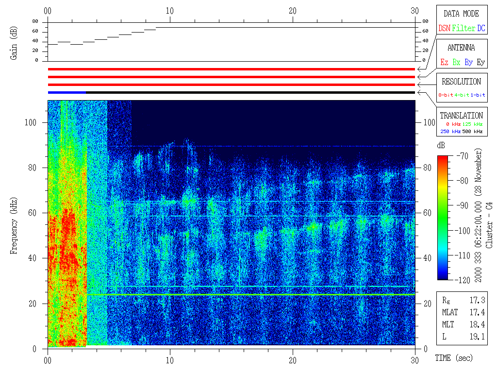The width and height of the screenshot is (497, 373).
Task: Select the red Ez antenna label
Action: [444, 63]
